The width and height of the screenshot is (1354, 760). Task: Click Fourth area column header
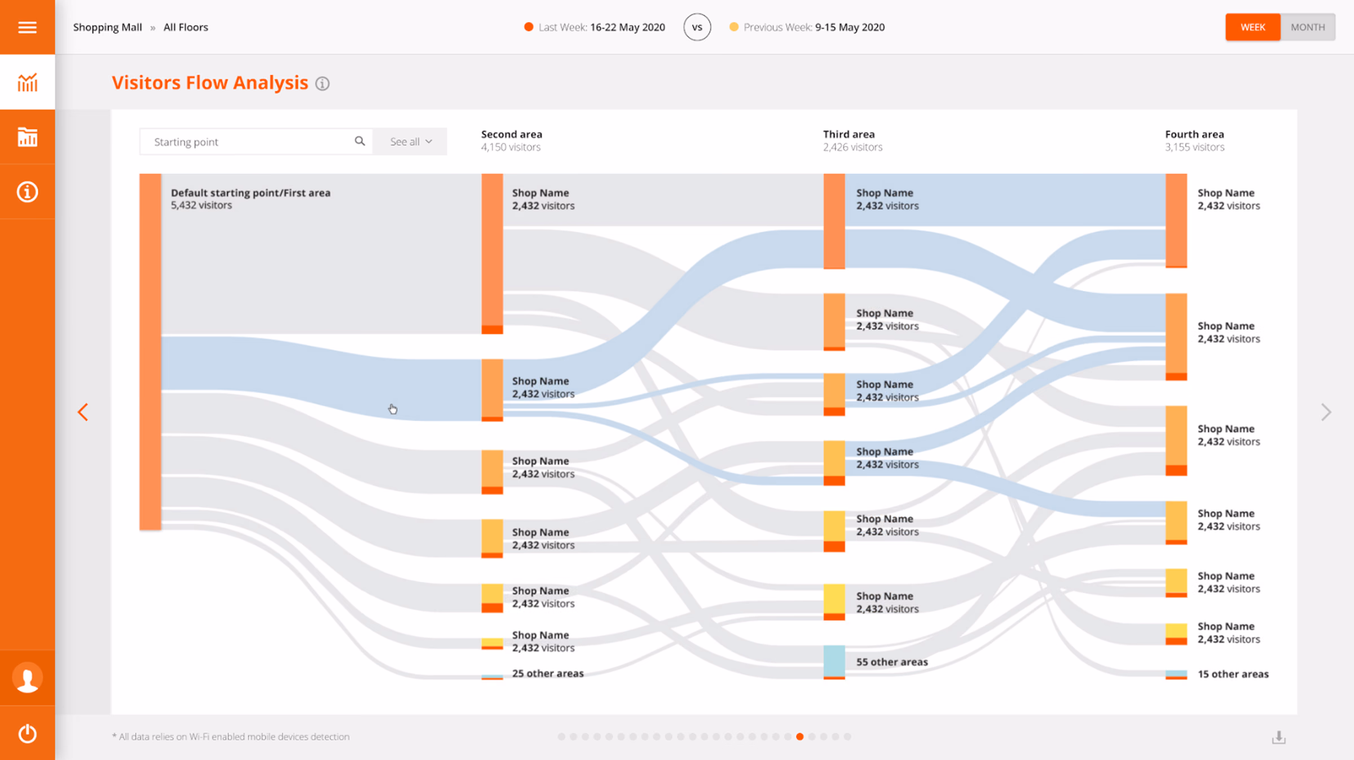click(x=1194, y=134)
